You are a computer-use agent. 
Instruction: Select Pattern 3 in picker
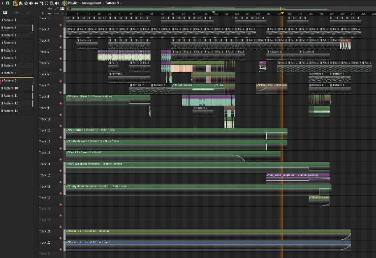[x=17, y=35]
